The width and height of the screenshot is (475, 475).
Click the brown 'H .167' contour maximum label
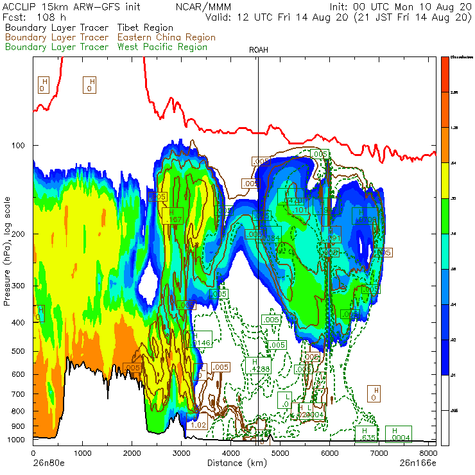pos(173,216)
